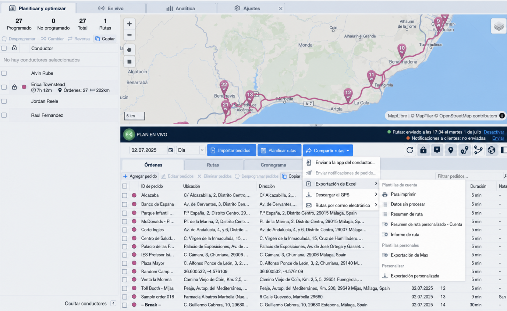
Task: Open the Cronograma tab
Action: pos(273,165)
